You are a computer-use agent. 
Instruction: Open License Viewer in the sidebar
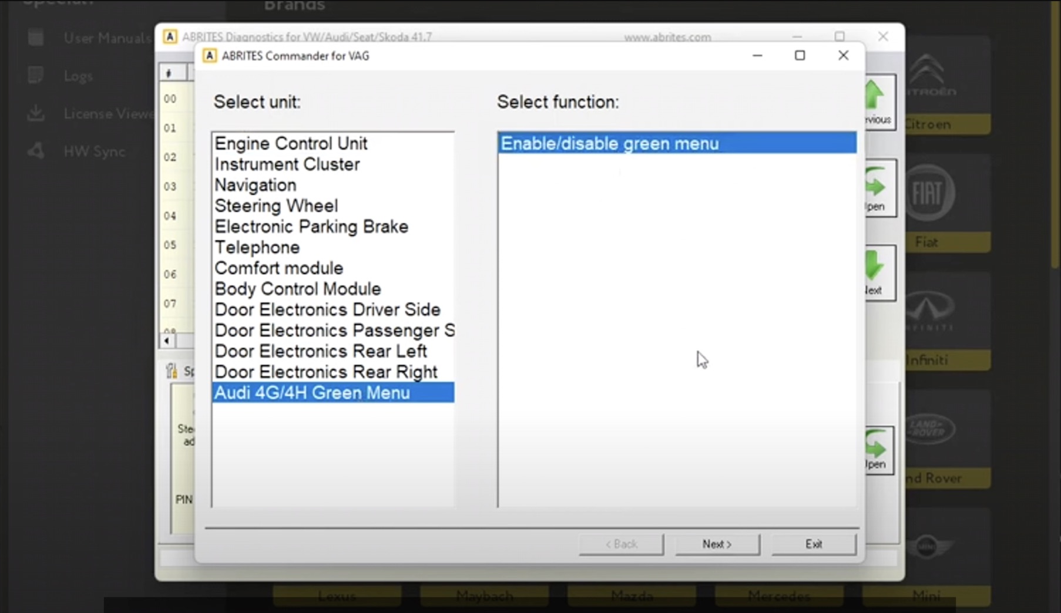click(91, 113)
